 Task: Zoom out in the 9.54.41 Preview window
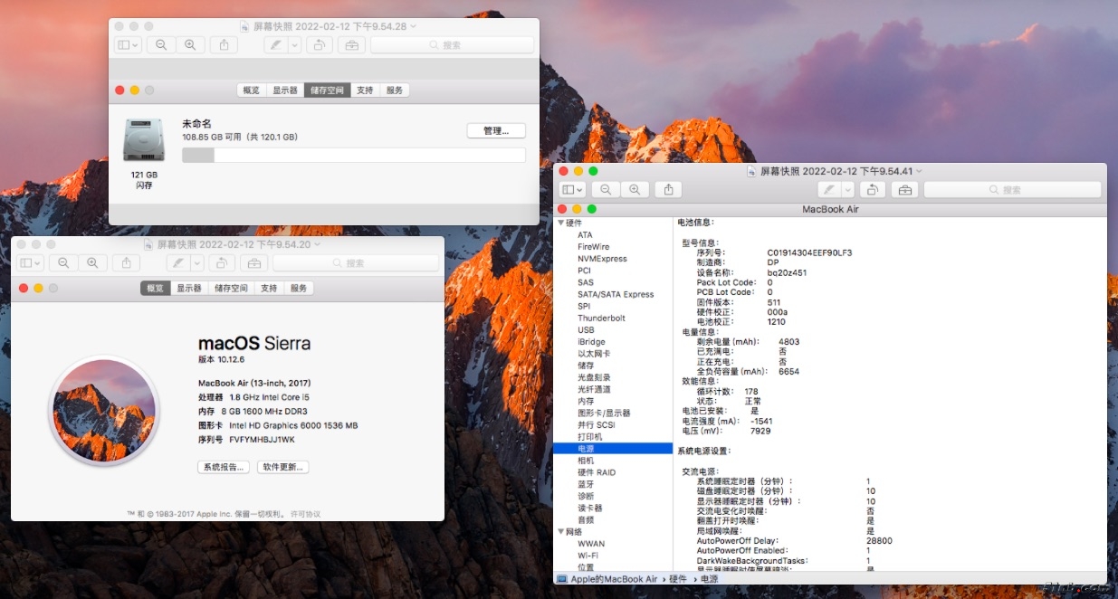[606, 189]
